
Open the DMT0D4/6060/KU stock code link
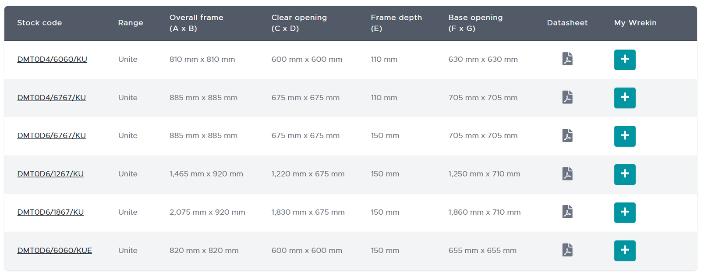(52, 59)
